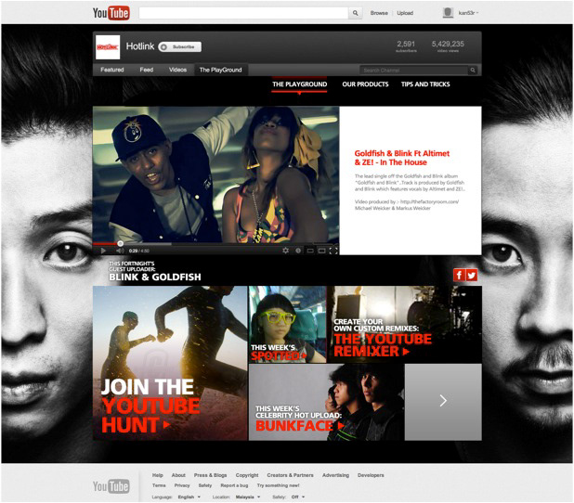The width and height of the screenshot is (574, 503).
Task: Open Press & Blogs footer link
Action: pos(210,475)
